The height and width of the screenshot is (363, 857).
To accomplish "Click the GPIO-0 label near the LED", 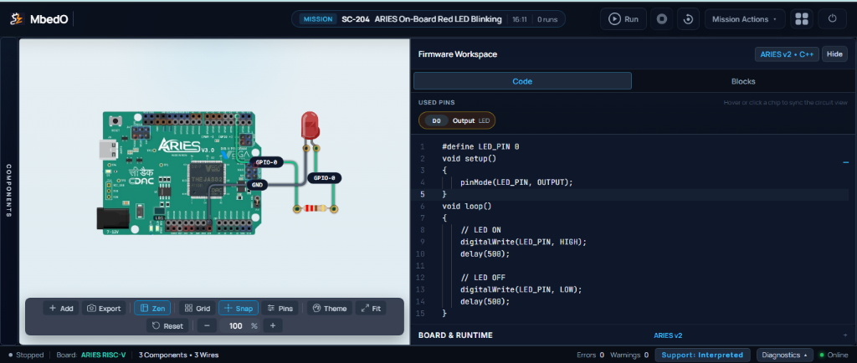I will [325, 177].
